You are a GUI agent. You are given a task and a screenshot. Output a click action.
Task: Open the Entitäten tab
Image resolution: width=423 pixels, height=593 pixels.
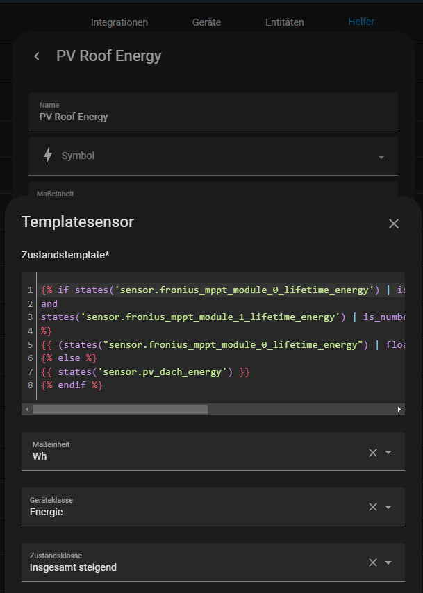coord(284,22)
